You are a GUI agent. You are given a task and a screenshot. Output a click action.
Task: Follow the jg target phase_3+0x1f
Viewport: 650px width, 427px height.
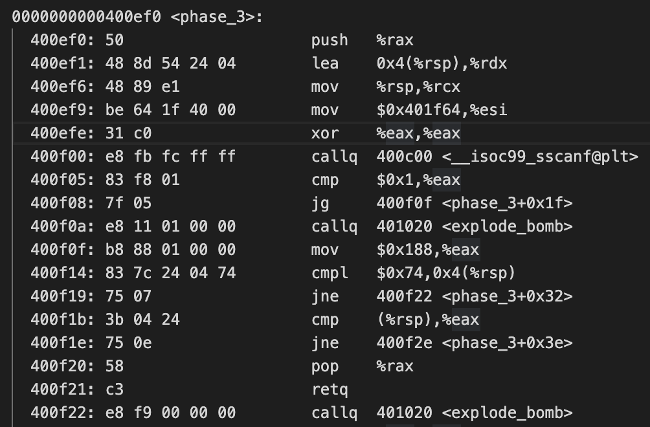507,203
